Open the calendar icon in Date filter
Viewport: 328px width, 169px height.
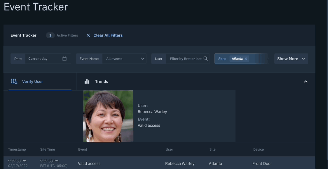click(x=64, y=59)
